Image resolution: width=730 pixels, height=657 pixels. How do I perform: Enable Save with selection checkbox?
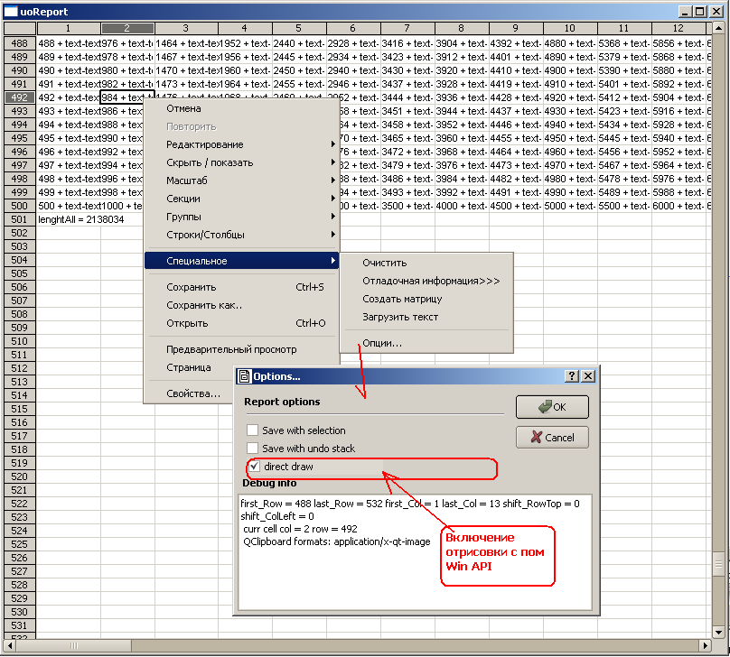tap(253, 430)
